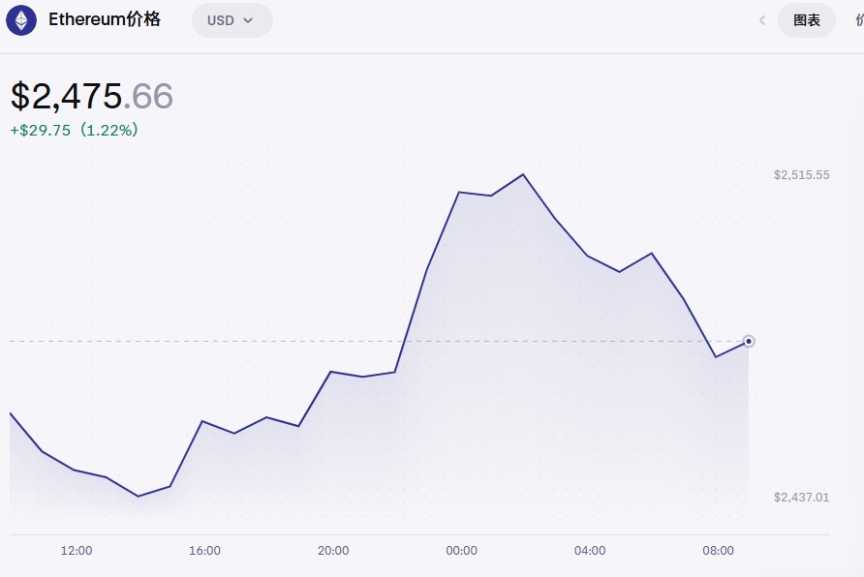Click the $2,437.01 low price label
Viewport: 864px width, 577px height.
(801, 498)
